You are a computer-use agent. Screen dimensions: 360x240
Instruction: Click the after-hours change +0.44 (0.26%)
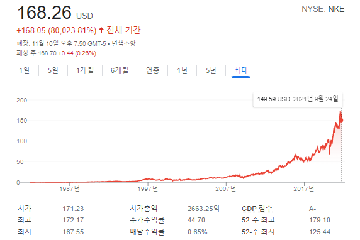(77, 53)
